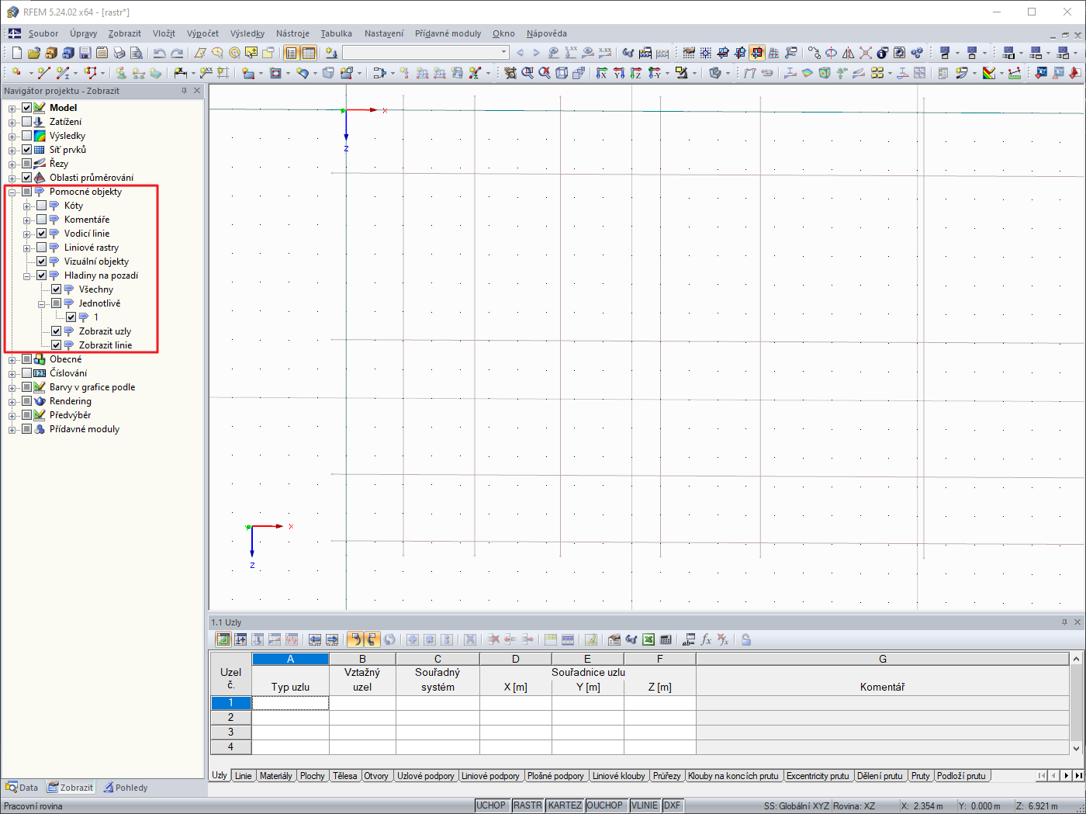Check the Liniové rastry checkbox

pos(42,248)
